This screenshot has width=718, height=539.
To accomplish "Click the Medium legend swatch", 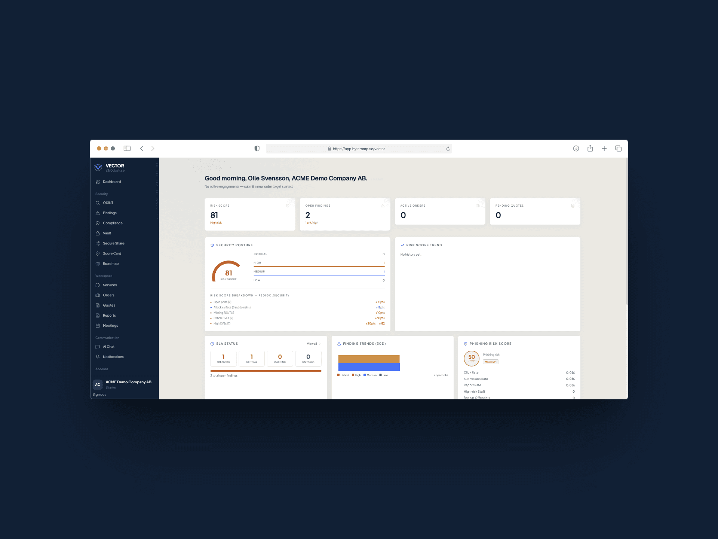I will (365, 375).
